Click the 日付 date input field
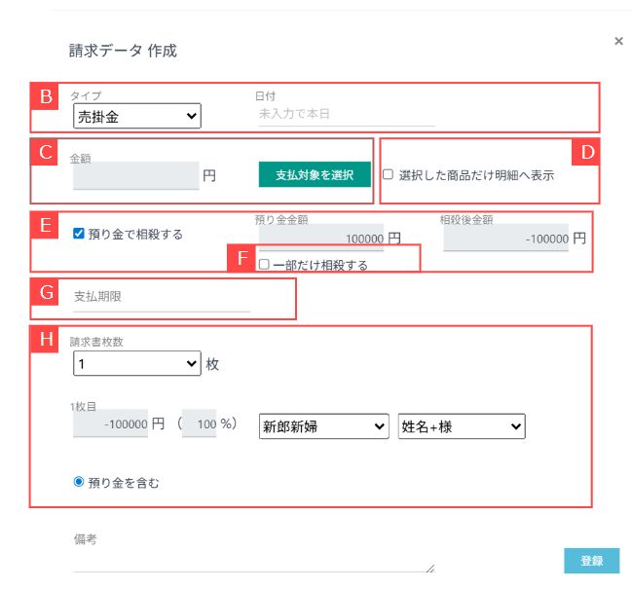The height and width of the screenshot is (589, 632). [331, 114]
